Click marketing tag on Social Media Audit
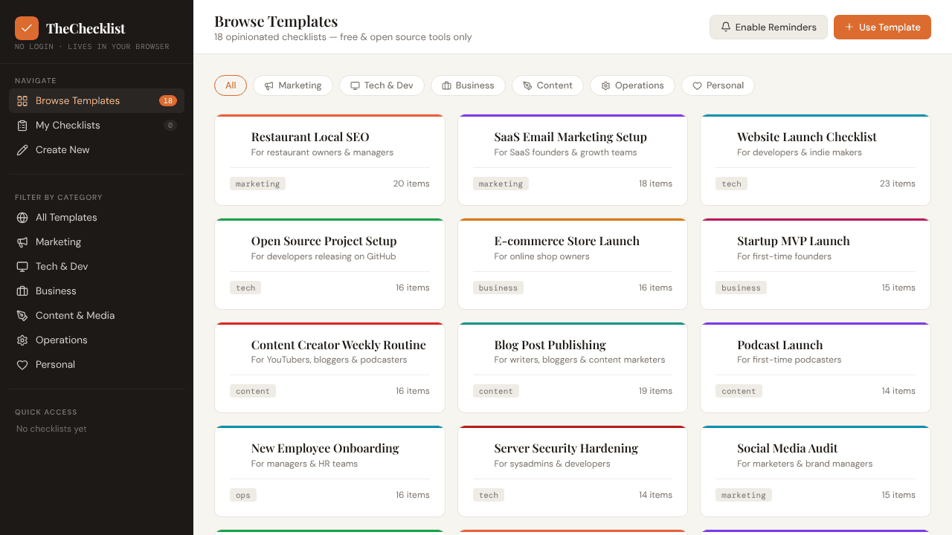Screen dimensions: 952x535 pos(744,495)
